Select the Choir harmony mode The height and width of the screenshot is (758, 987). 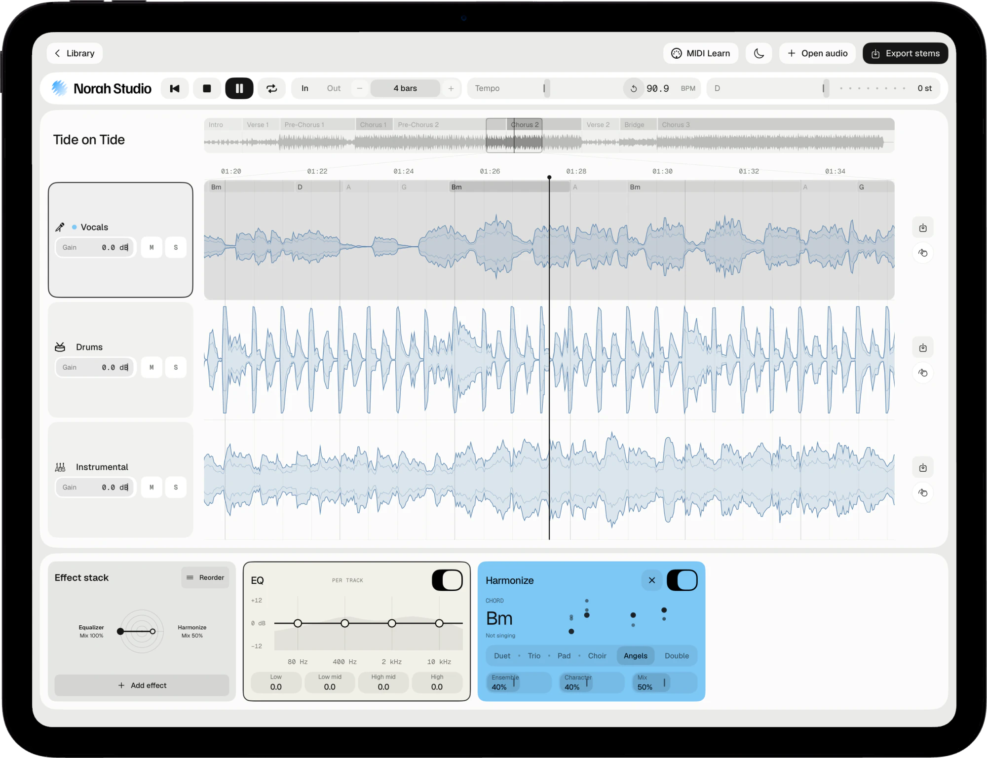[597, 656]
